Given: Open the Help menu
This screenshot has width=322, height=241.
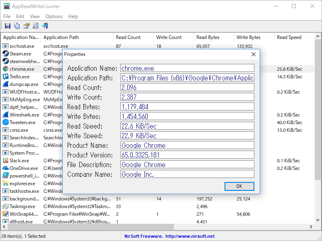Looking at the screenshot, I should 73,16.
